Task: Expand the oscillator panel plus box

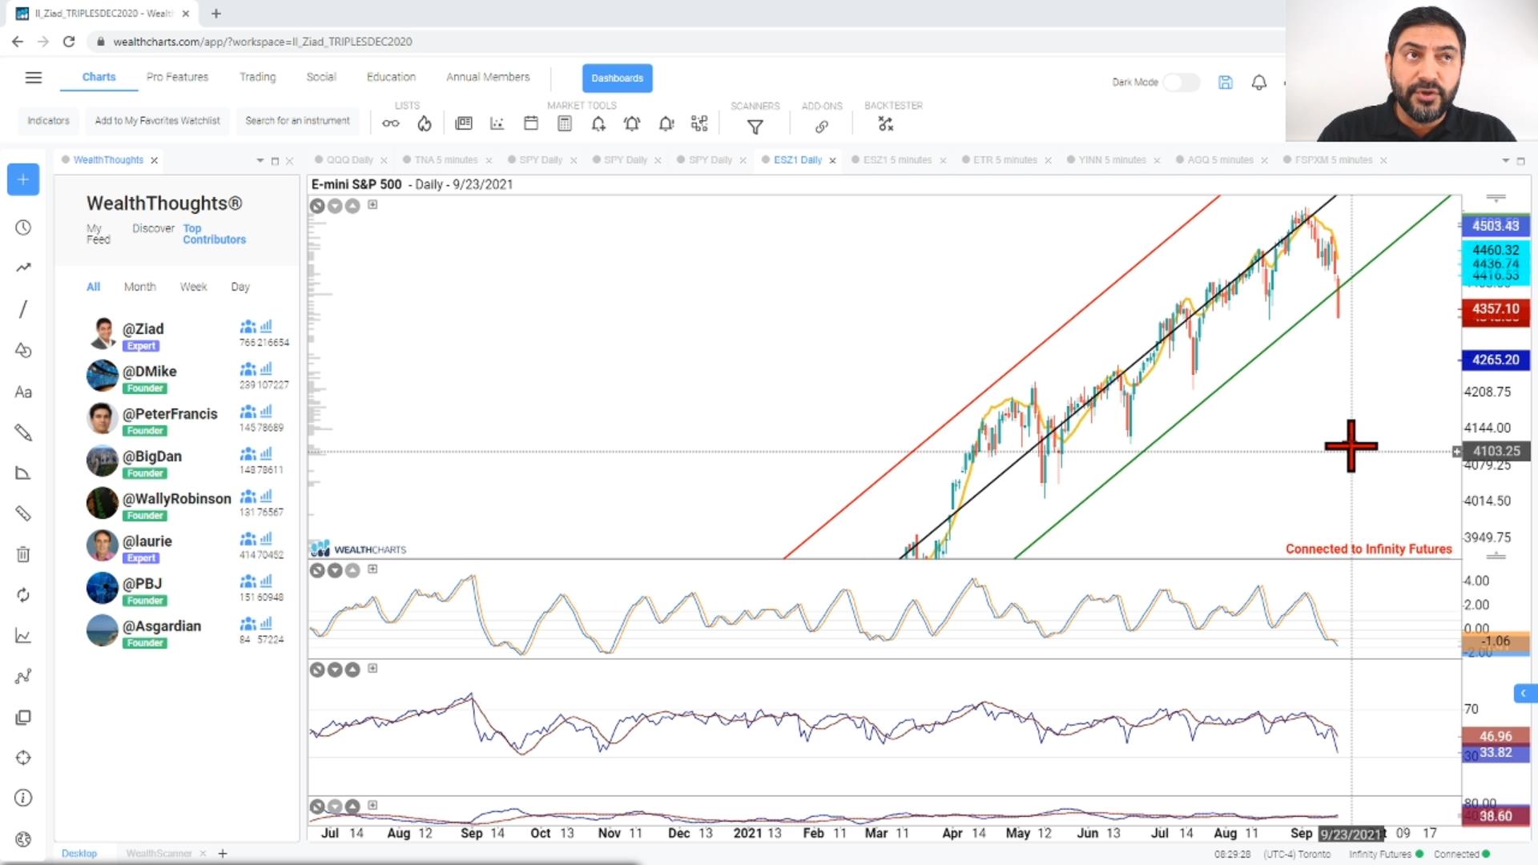Action: pyautogui.click(x=372, y=569)
